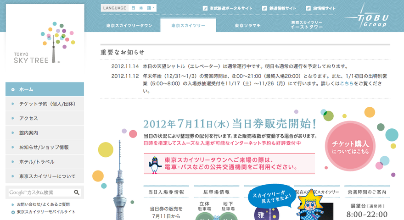Click the arrow icon beside ホテル/トラベル

click(13, 162)
